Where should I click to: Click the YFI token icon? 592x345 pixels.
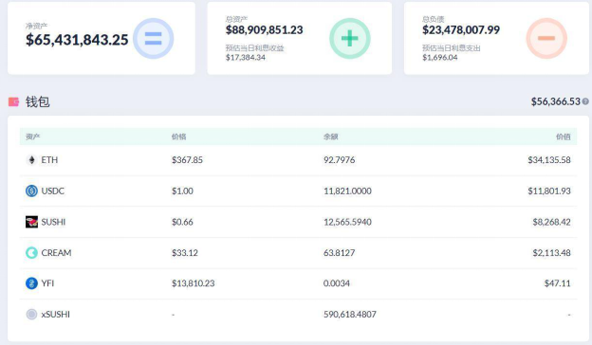tap(31, 283)
